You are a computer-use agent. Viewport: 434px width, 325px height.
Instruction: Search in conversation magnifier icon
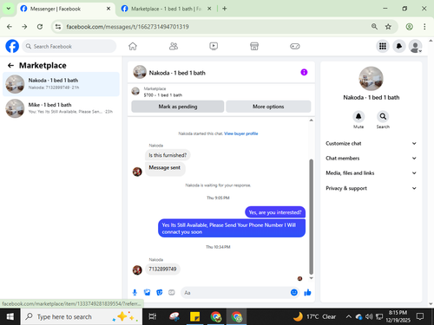pos(383,116)
